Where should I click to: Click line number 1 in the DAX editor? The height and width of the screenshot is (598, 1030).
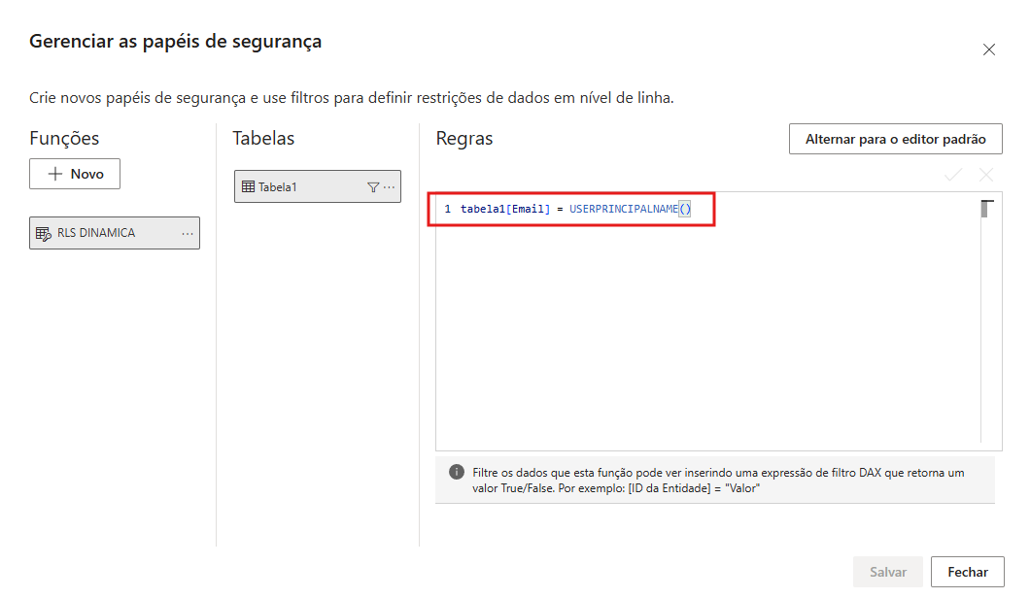click(447, 210)
